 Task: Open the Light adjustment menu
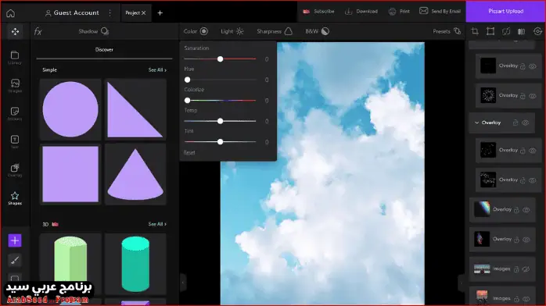tap(232, 31)
